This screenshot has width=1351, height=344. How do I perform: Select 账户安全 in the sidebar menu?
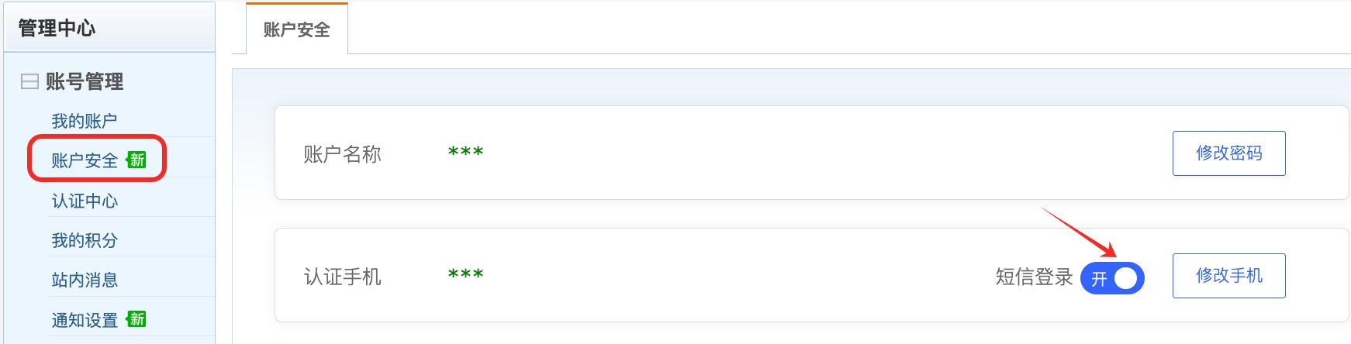coord(85,160)
